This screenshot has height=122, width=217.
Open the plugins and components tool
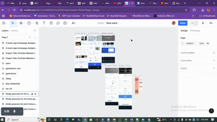pos(65,23)
